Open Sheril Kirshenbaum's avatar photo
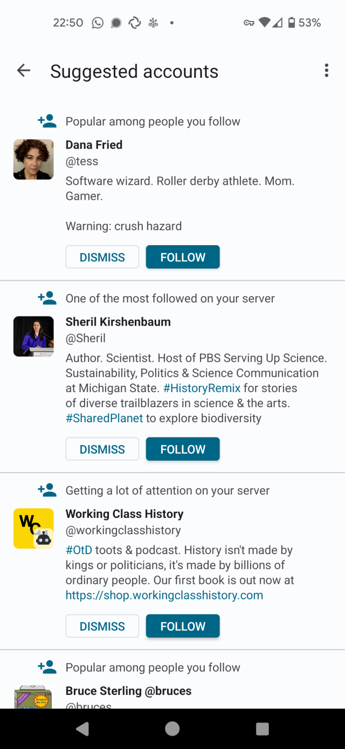This screenshot has height=749, width=345. tap(33, 336)
